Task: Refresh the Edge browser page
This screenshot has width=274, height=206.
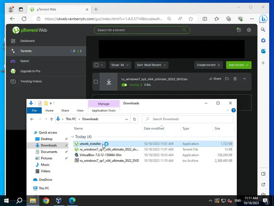Action: pos(24,19)
